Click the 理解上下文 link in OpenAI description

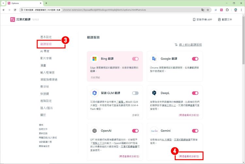tap(98, 143)
